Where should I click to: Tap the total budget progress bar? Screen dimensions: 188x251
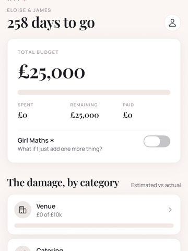[94, 92]
